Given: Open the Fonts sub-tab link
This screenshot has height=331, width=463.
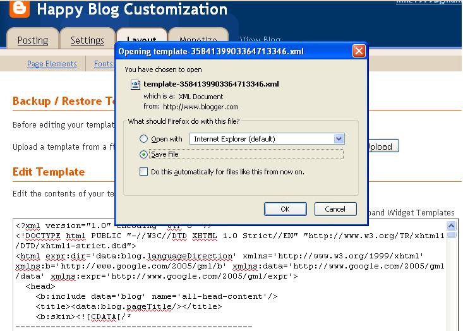Looking at the screenshot, I should 104,64.
